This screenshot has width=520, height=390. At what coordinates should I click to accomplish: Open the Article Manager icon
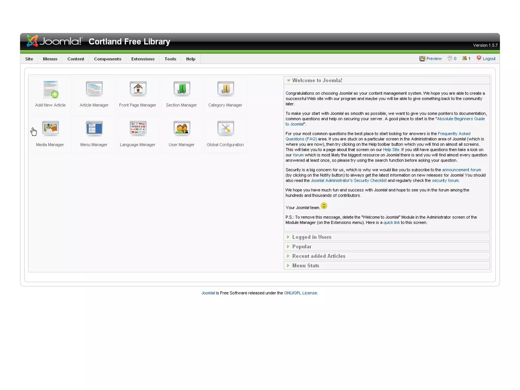(94, 89)
